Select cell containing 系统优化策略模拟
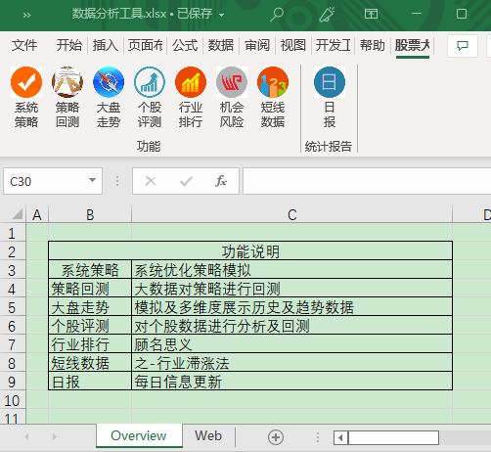491x452 pixels. (x=291, y=270)
